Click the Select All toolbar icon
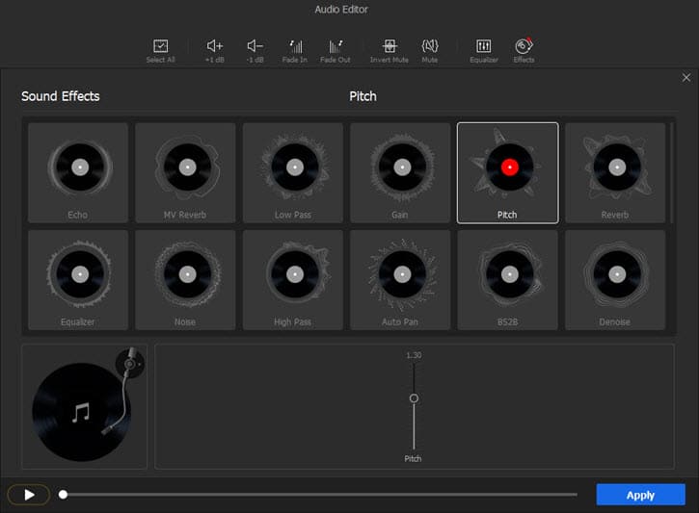 click(x=160, y=51)
